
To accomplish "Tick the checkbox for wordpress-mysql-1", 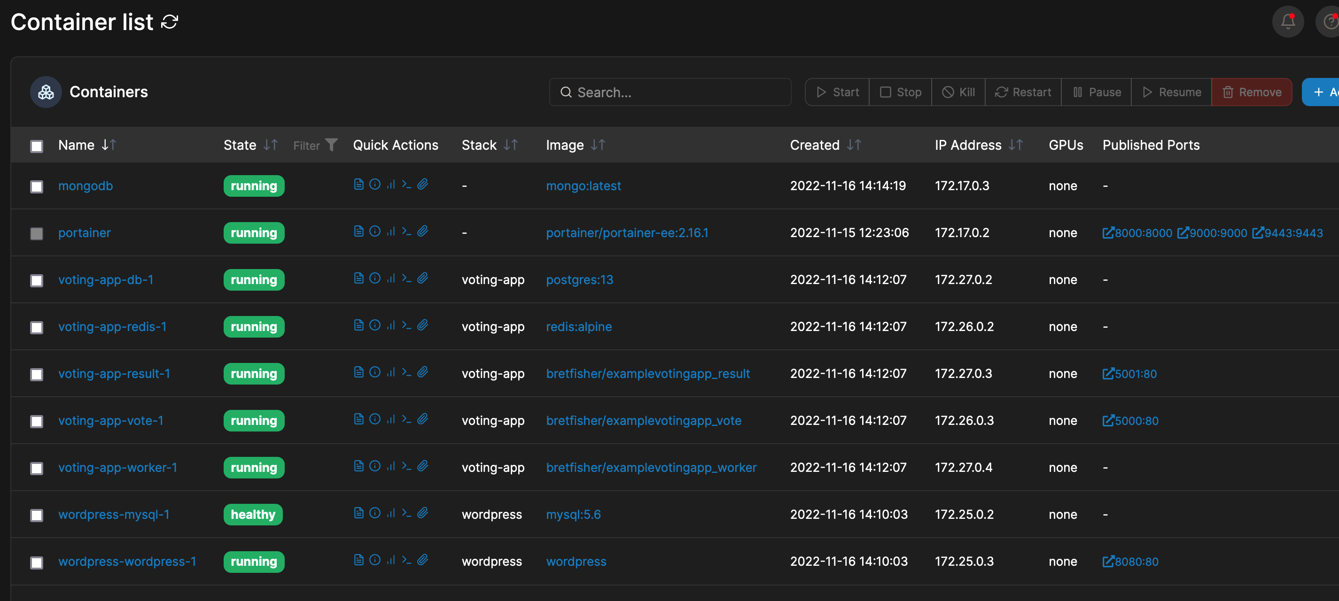I will (36, 515).
